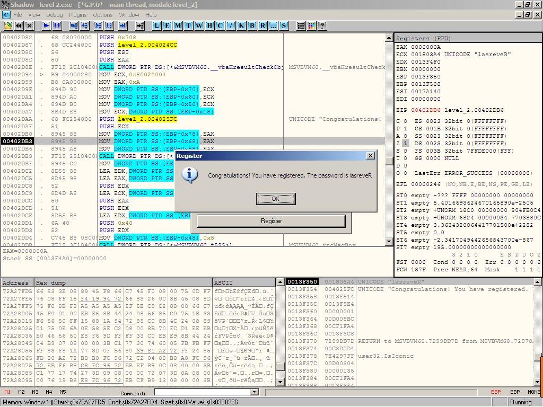Step over with the toolbar icon
This screenshot has height=407, width=543.
coord(84,25)
